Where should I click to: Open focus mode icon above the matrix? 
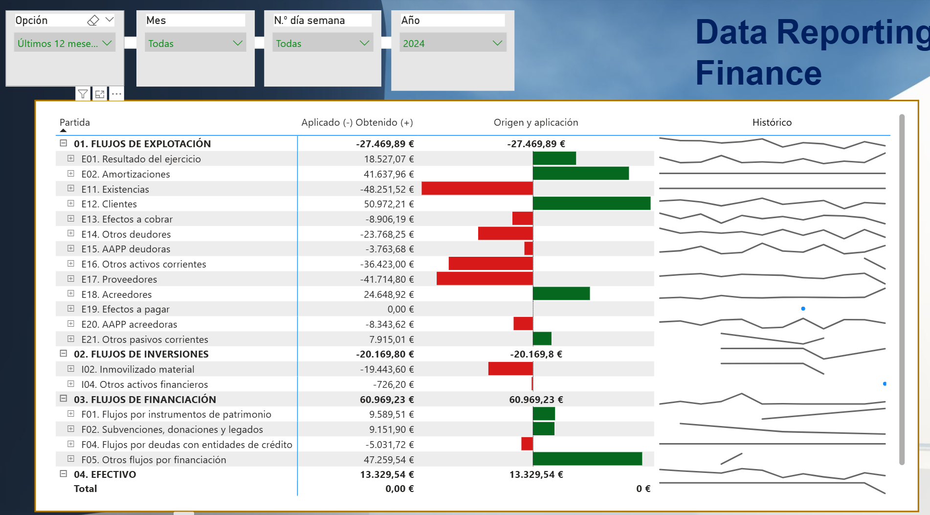pyautogui.click(x=100, y=94)
